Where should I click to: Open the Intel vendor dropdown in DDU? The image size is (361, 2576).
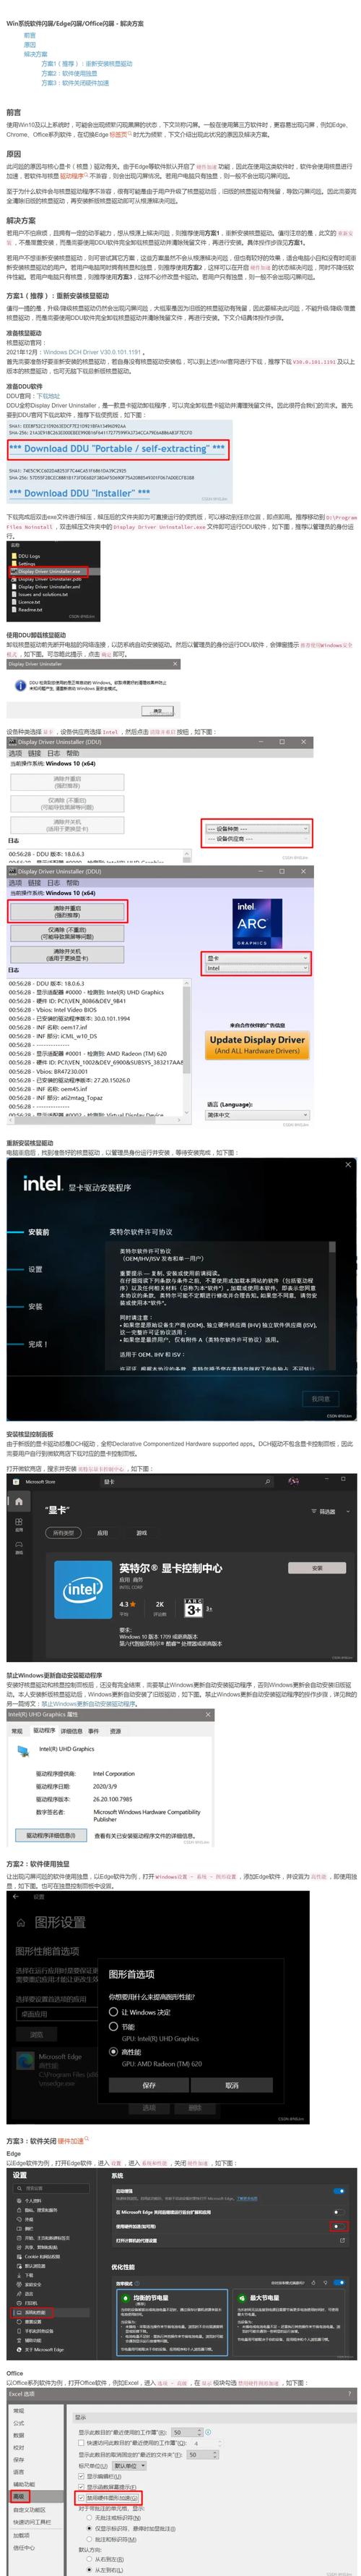pyautogui.click(x=257, y=968)
